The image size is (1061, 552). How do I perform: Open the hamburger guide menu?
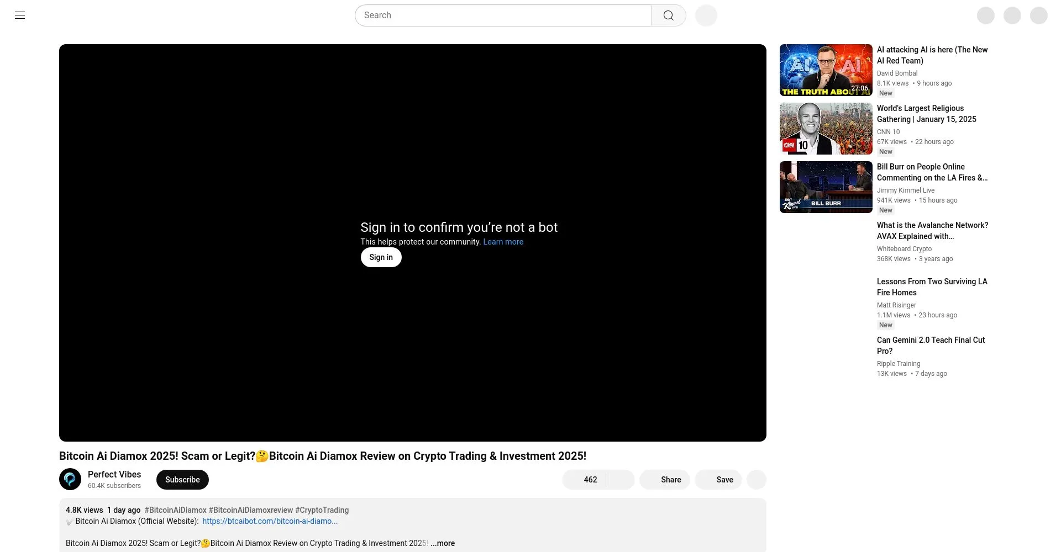click(x=20, y=15)
